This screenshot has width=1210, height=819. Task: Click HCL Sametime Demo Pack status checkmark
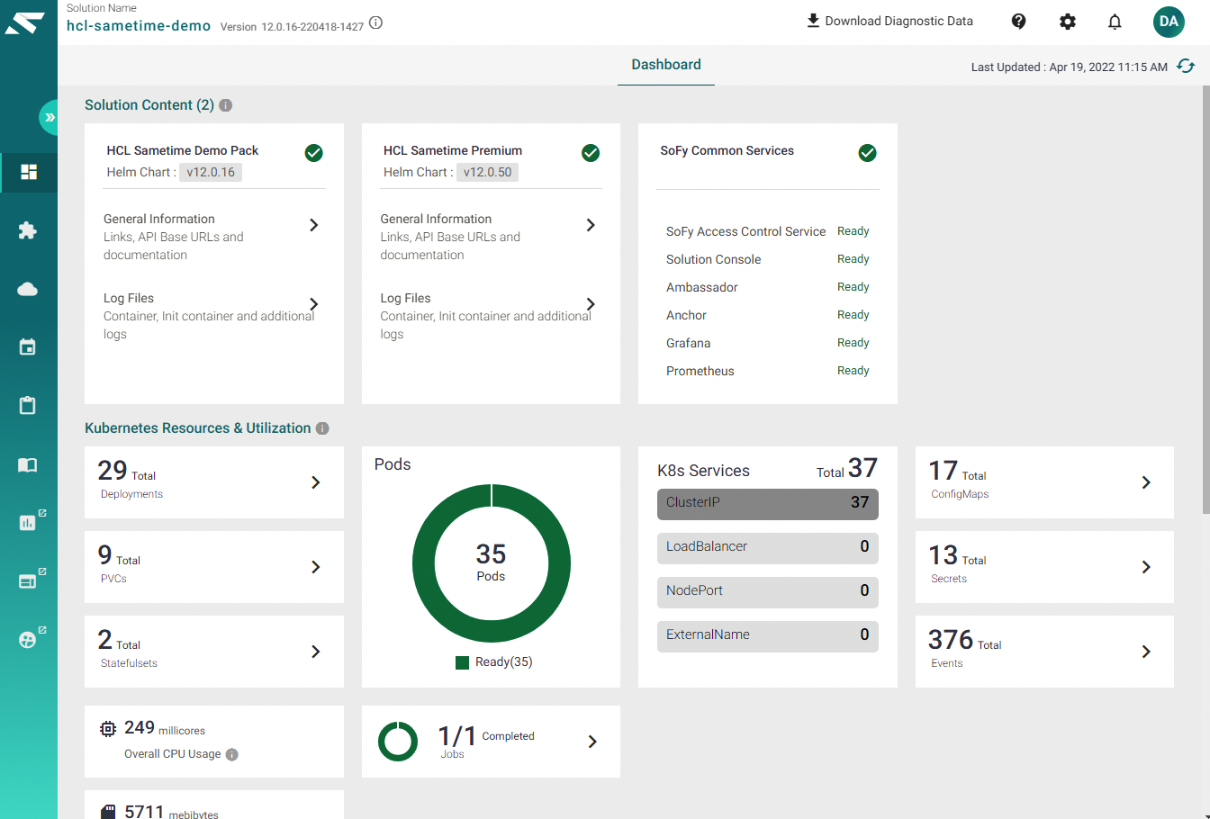pyautogui.click(x=313, y=153)
